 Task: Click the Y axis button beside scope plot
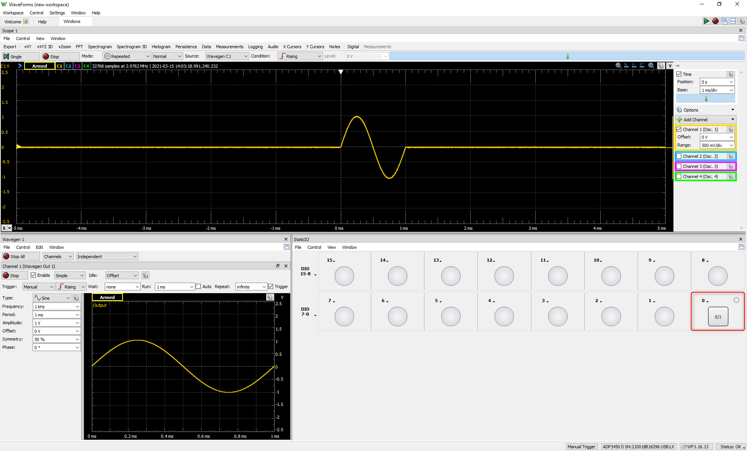670,66
